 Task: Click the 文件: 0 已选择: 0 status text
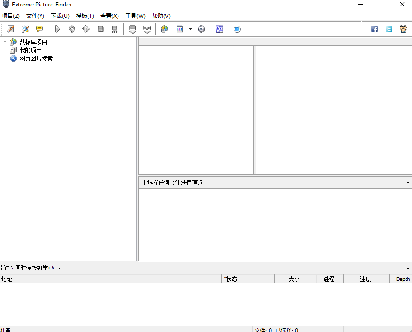click(276, 330)
